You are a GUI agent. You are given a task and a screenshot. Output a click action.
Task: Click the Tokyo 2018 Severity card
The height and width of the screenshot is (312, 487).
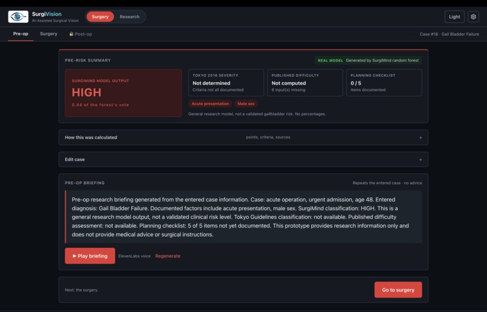click(x=226, y=83)
